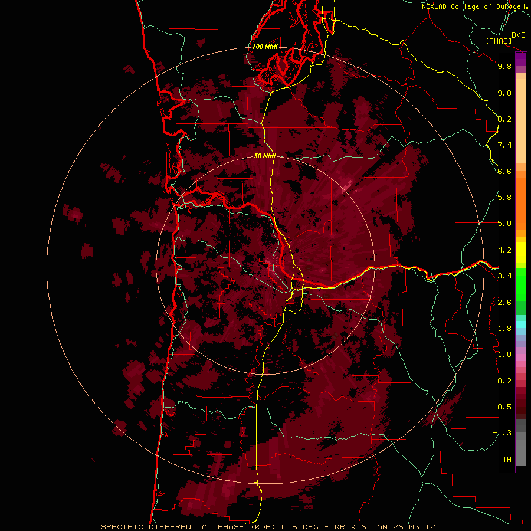The image size is (531, 531).
Task: Click the 6.6 scale value
Action: pos(504,172)
